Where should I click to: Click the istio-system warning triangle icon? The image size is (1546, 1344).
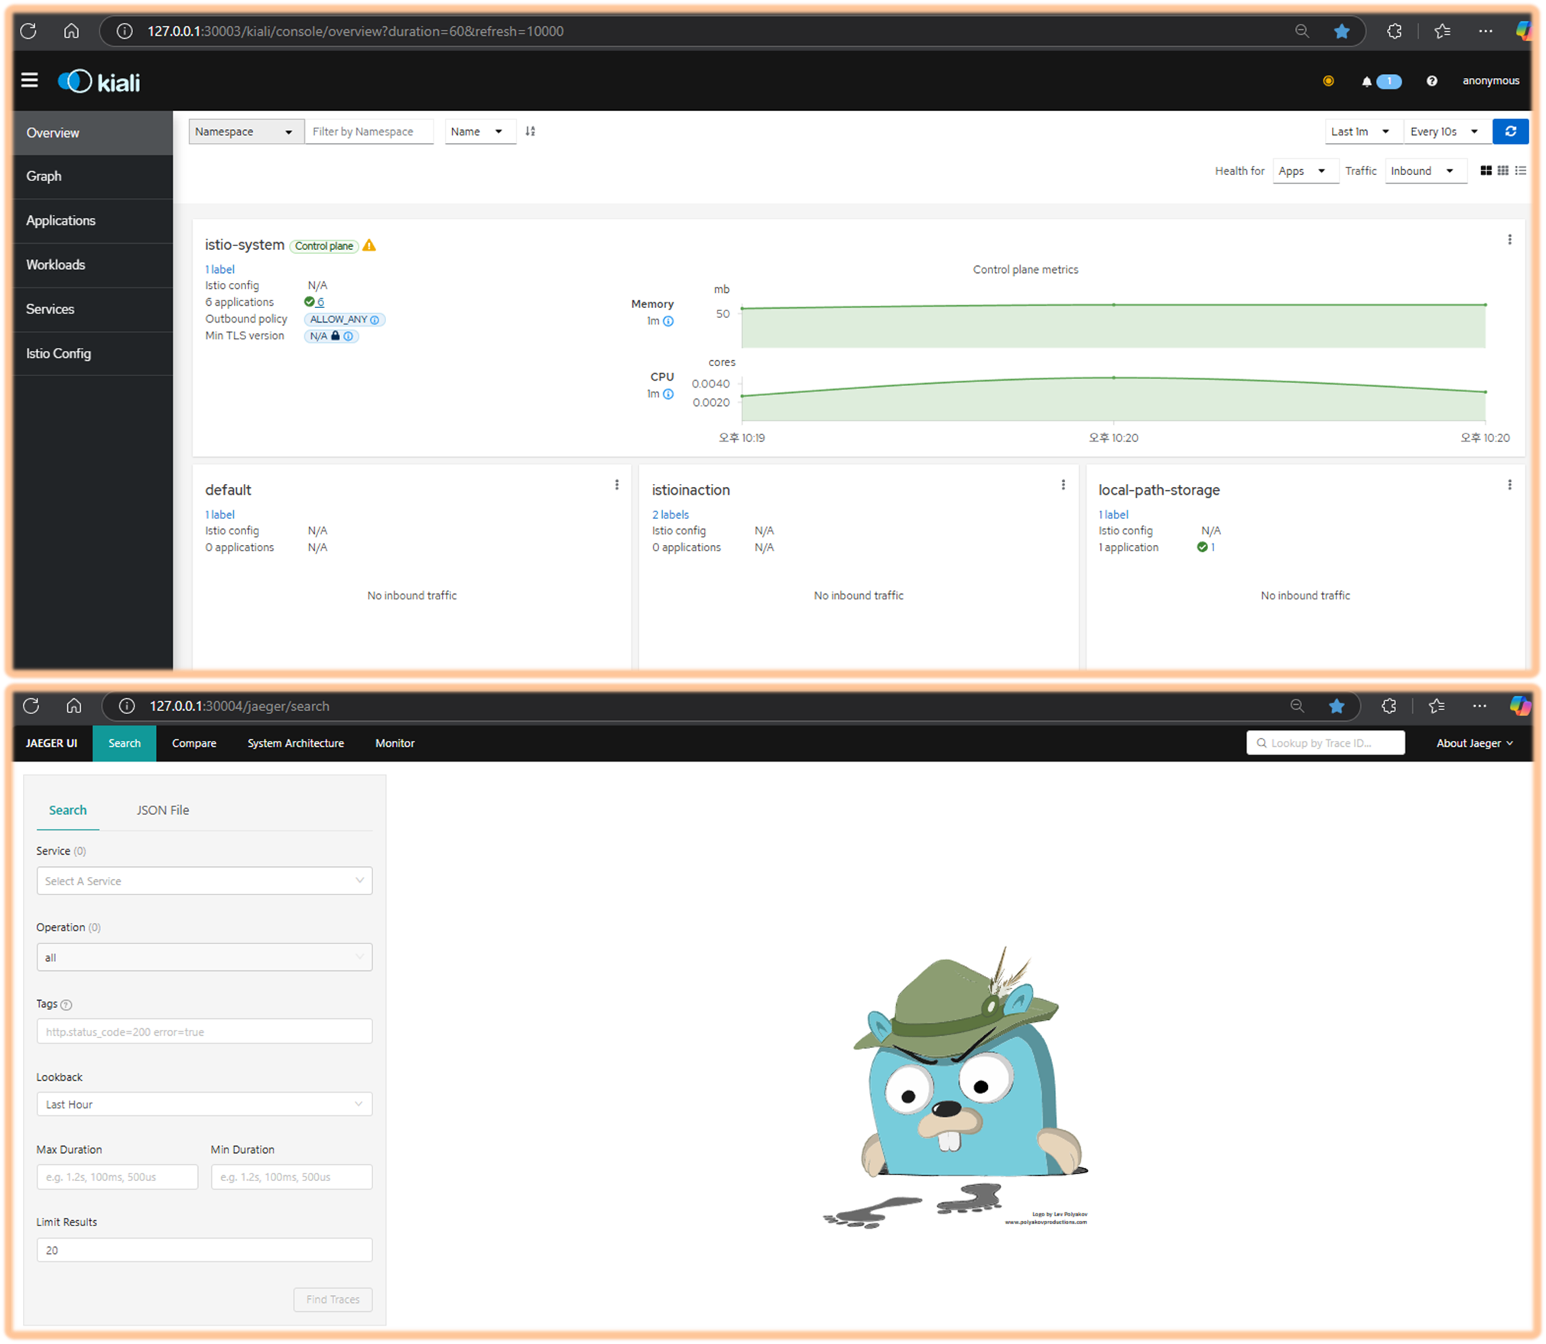[369, 245]
